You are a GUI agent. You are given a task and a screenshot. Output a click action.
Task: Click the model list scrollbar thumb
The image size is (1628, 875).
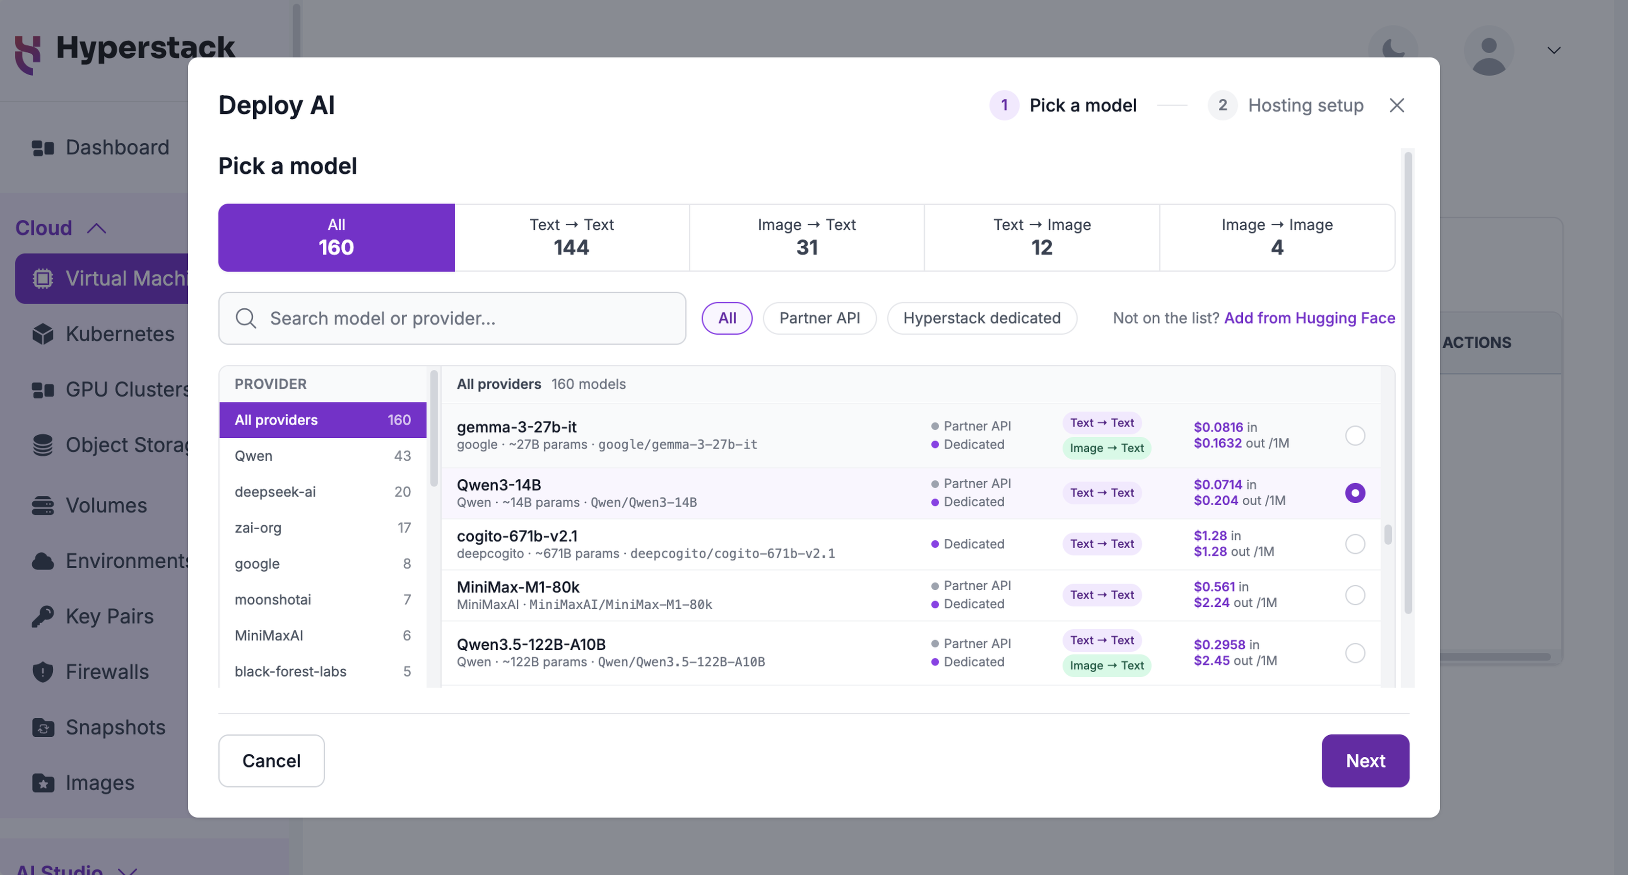1388,534
